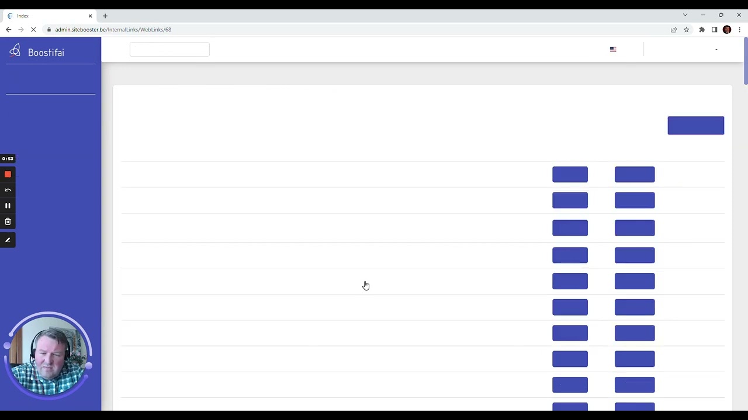Stop the screen recording with the red square
The width and height of the screenshot is (748, 420).
coord(8,174)
